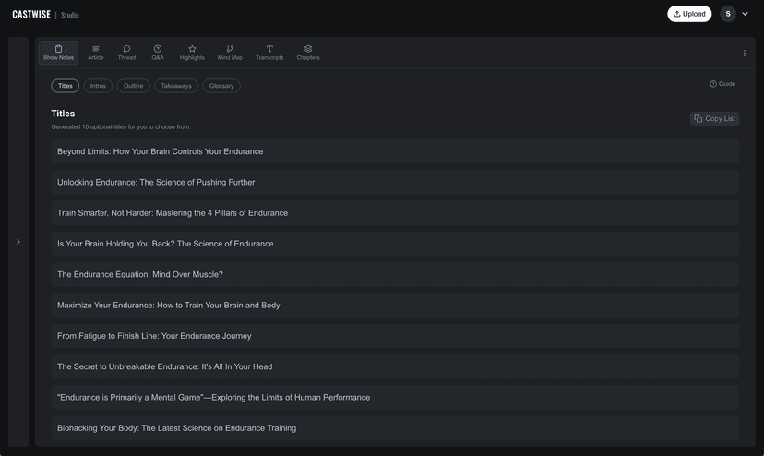This screenshot has height=456, width=764.
Task: Open the Thread tool
Action: (x=126, y=53)
